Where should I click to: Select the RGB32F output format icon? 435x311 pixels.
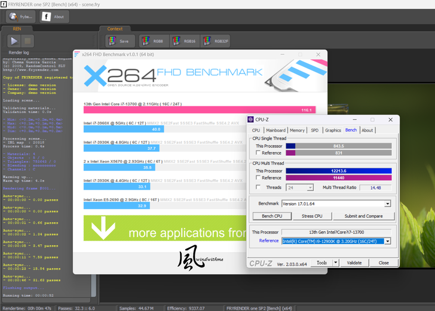tap(216, 41)
